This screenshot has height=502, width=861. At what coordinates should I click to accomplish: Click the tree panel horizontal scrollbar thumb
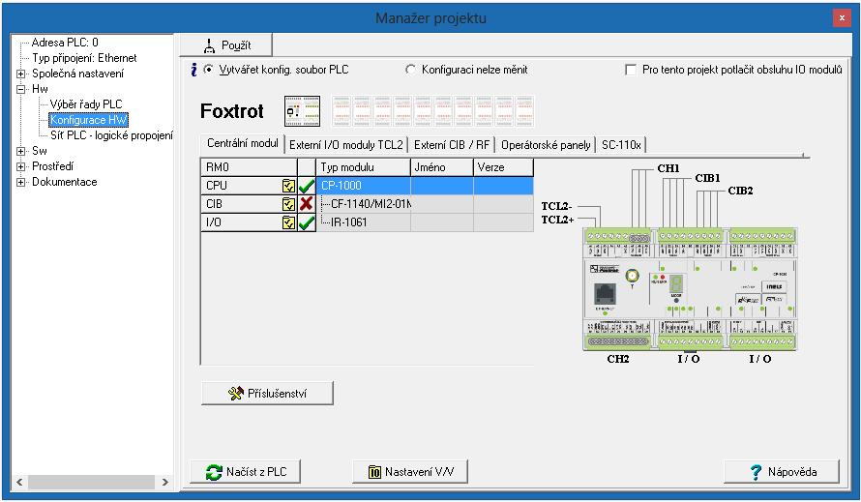(91, 483)
